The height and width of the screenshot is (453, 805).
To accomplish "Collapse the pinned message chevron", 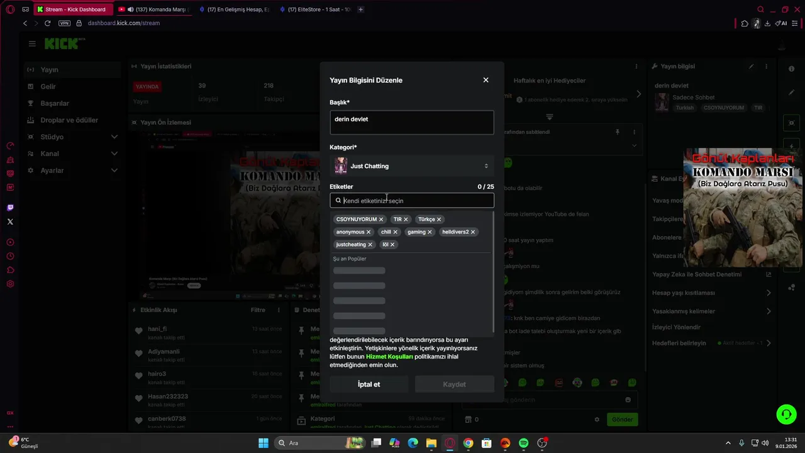I will tap(634, 146).
